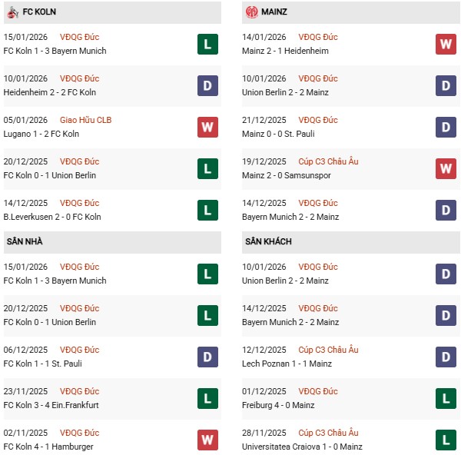Viewport: 461px width, 455px height.
Task: Click W badge for Mainz 2-1 Heidenheim
Action: 446,44
